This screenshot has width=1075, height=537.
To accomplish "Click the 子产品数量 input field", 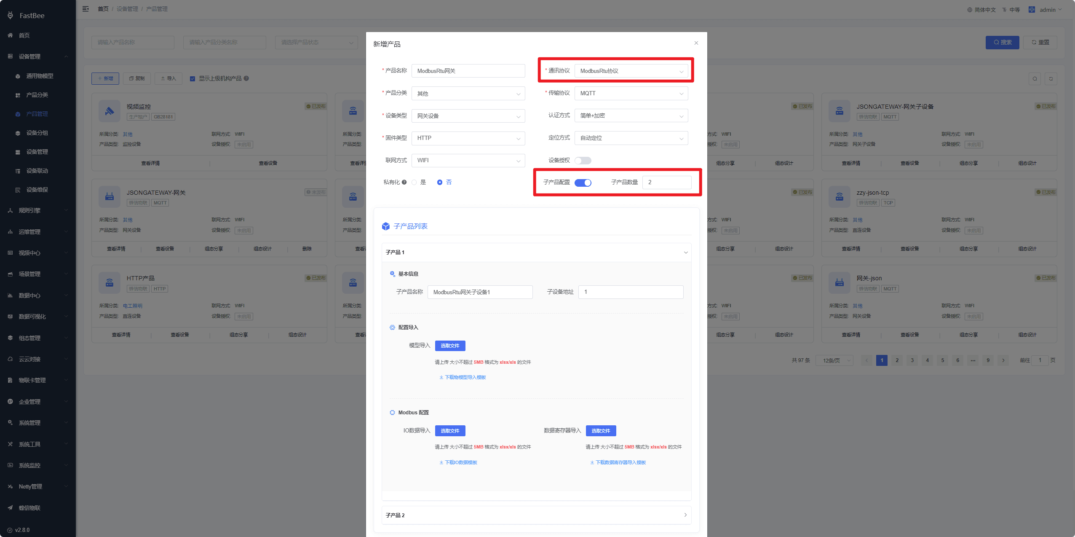I will [667, 182].
